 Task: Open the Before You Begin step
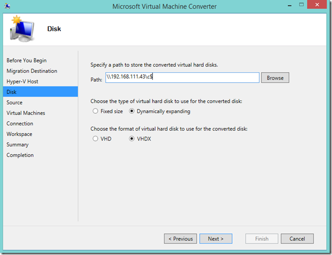[26, 61]
